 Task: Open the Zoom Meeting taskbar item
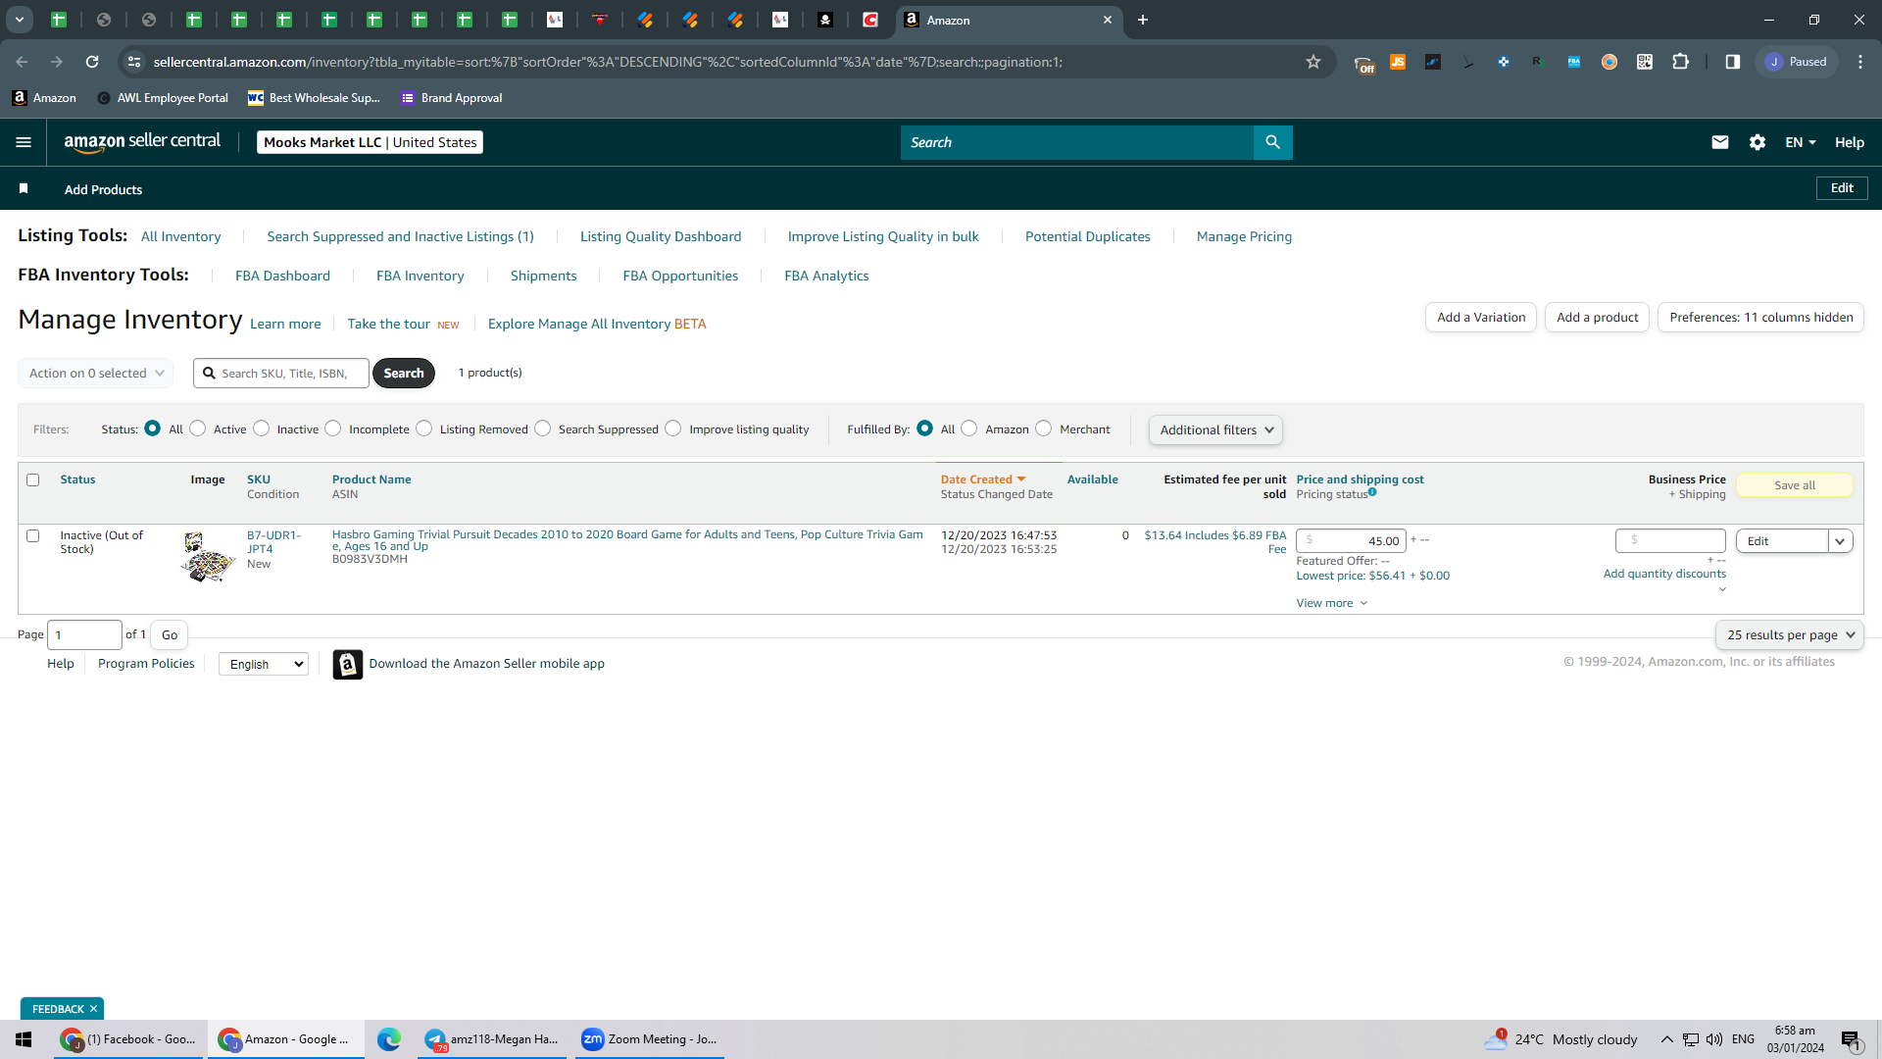[649, 1039]
